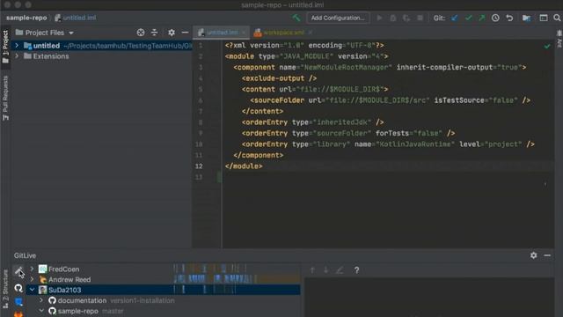
Task: Click FredCoen's activity timeline bars
Action: click(x=210, y=269)
